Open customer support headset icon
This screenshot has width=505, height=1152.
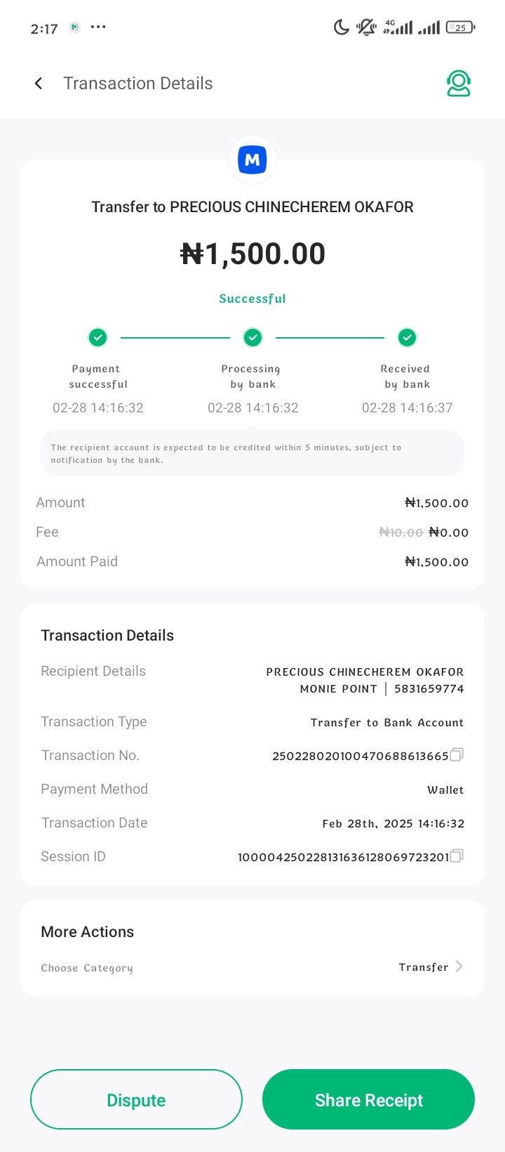459,84
